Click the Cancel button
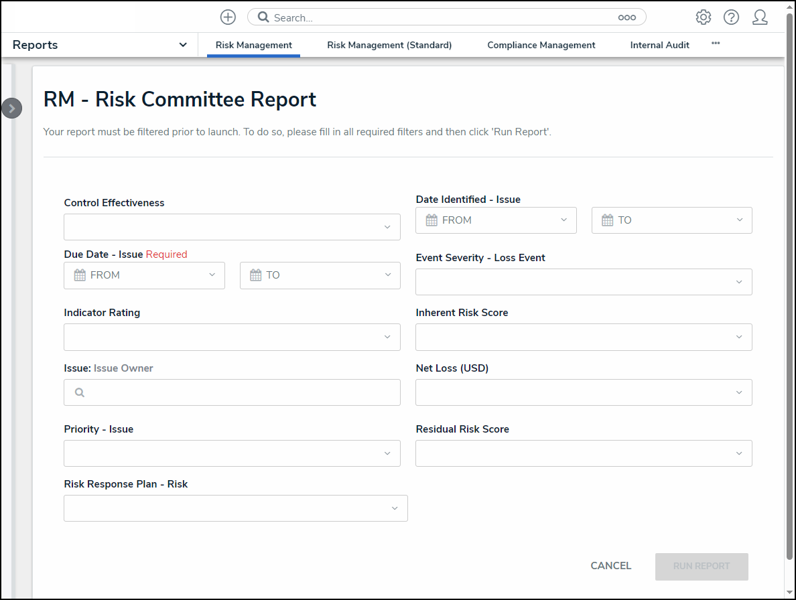796x600 pixels. click(610, 566)
